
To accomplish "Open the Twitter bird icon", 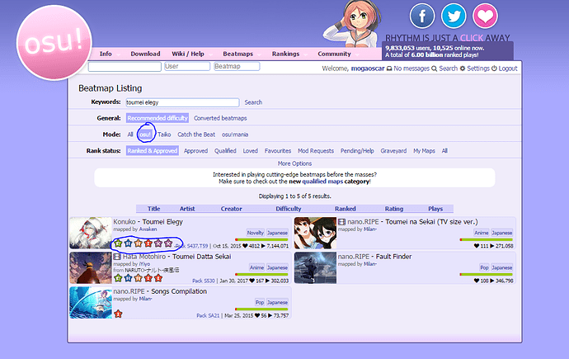I will 454,16.
